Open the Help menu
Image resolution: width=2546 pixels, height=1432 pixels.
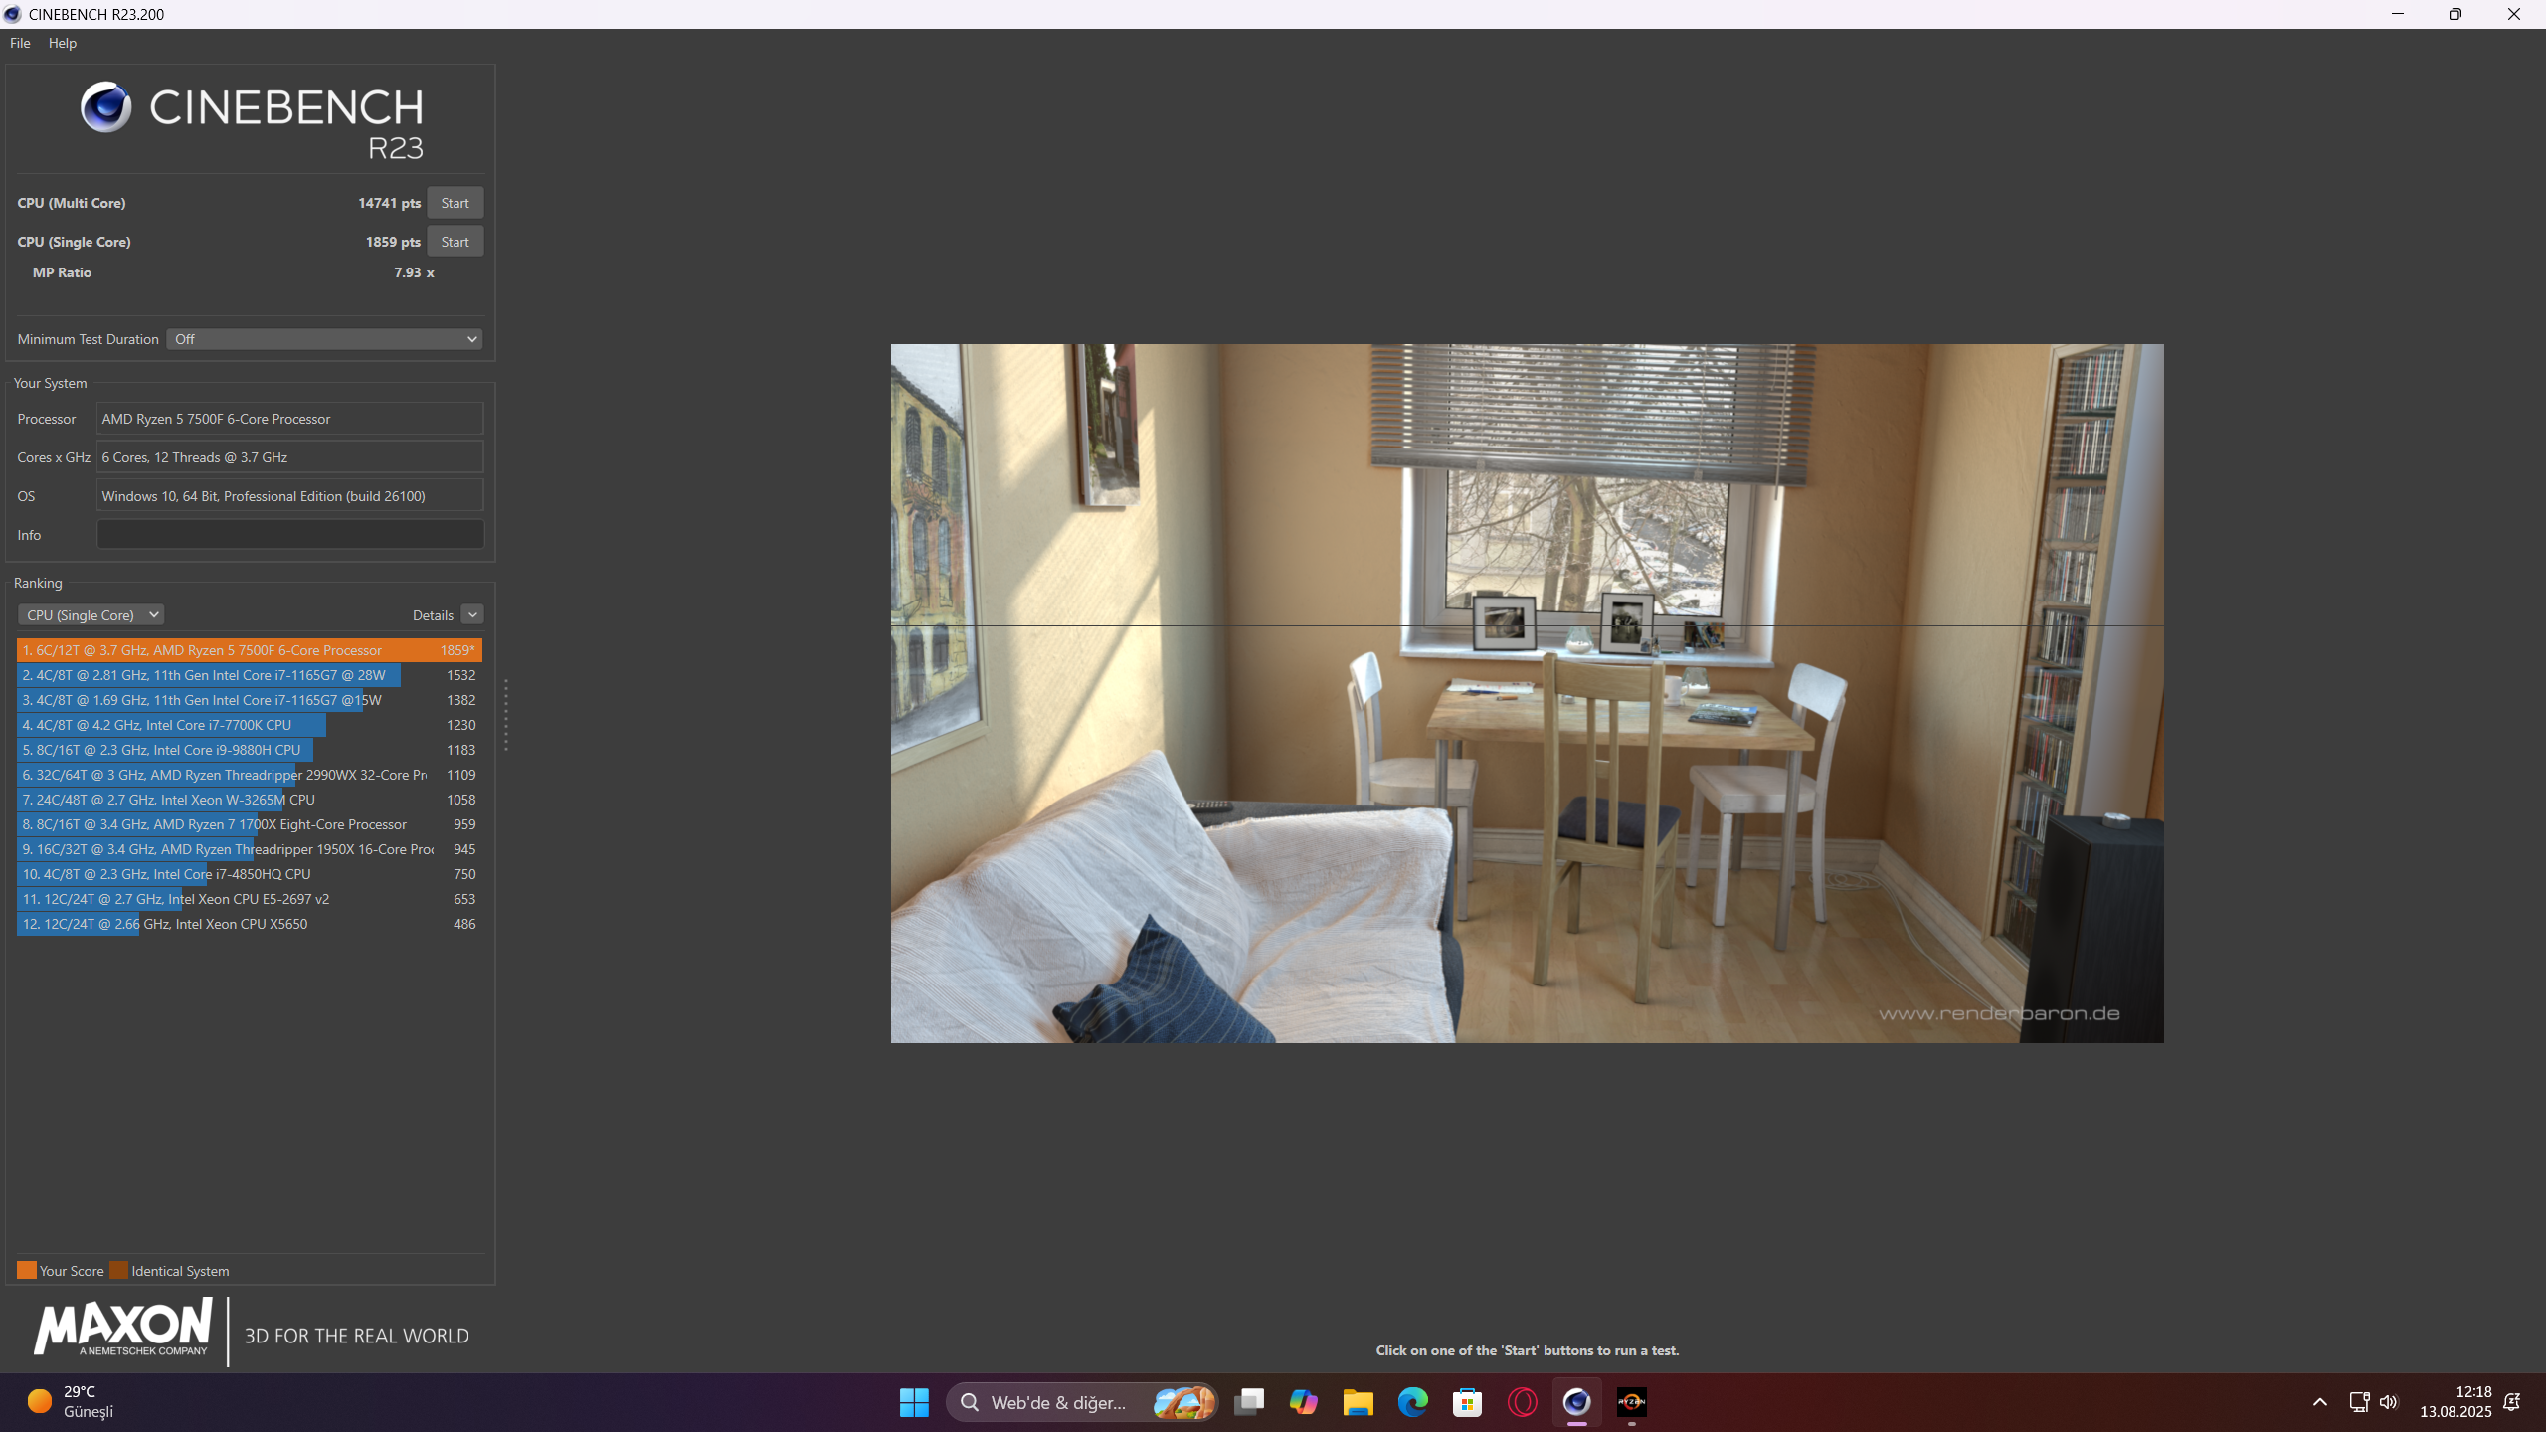[x=63, y=43]
